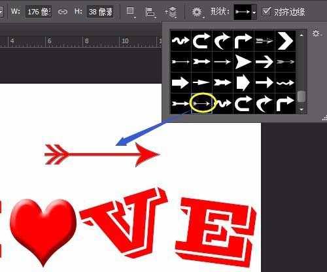Click the current shape thumbnail beside 形状
This screenshot has width=327, height=272.
point(243,12)
